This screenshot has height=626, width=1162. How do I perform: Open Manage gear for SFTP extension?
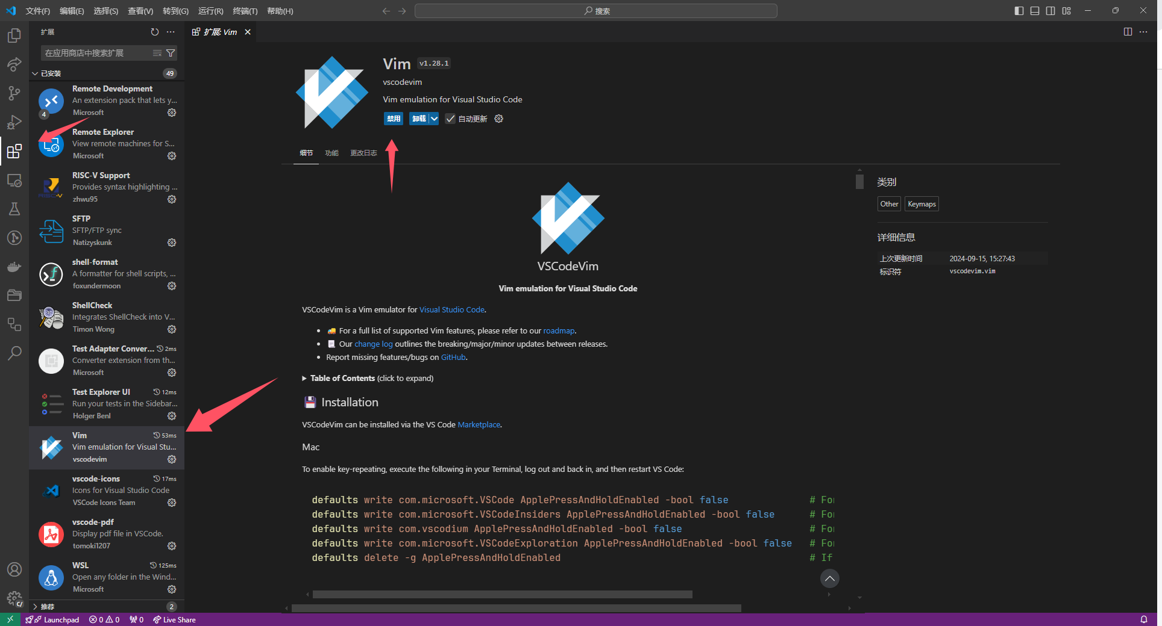[172, 243]
